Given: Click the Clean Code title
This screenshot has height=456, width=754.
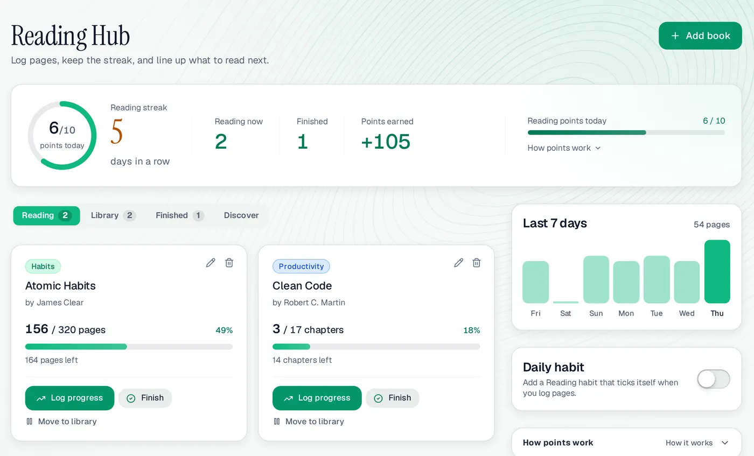Looking at the screenshot, I should coord(302,286).
